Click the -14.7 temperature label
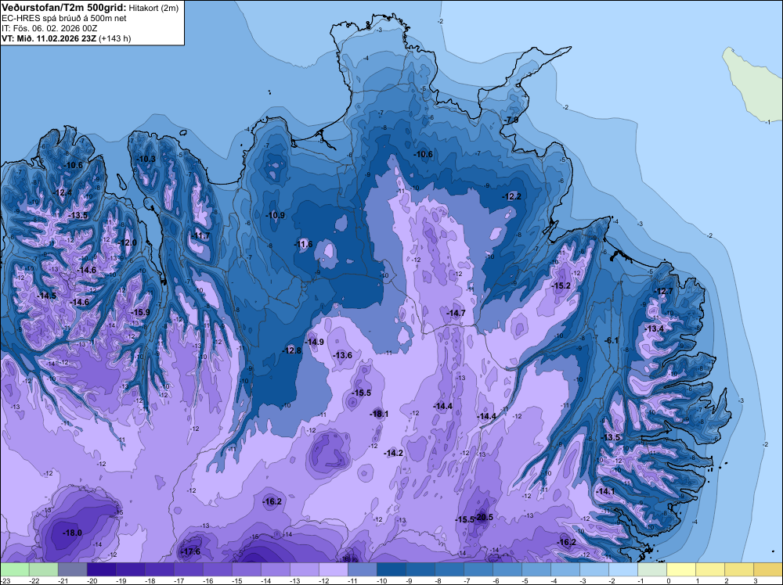 tap(456, 313)
